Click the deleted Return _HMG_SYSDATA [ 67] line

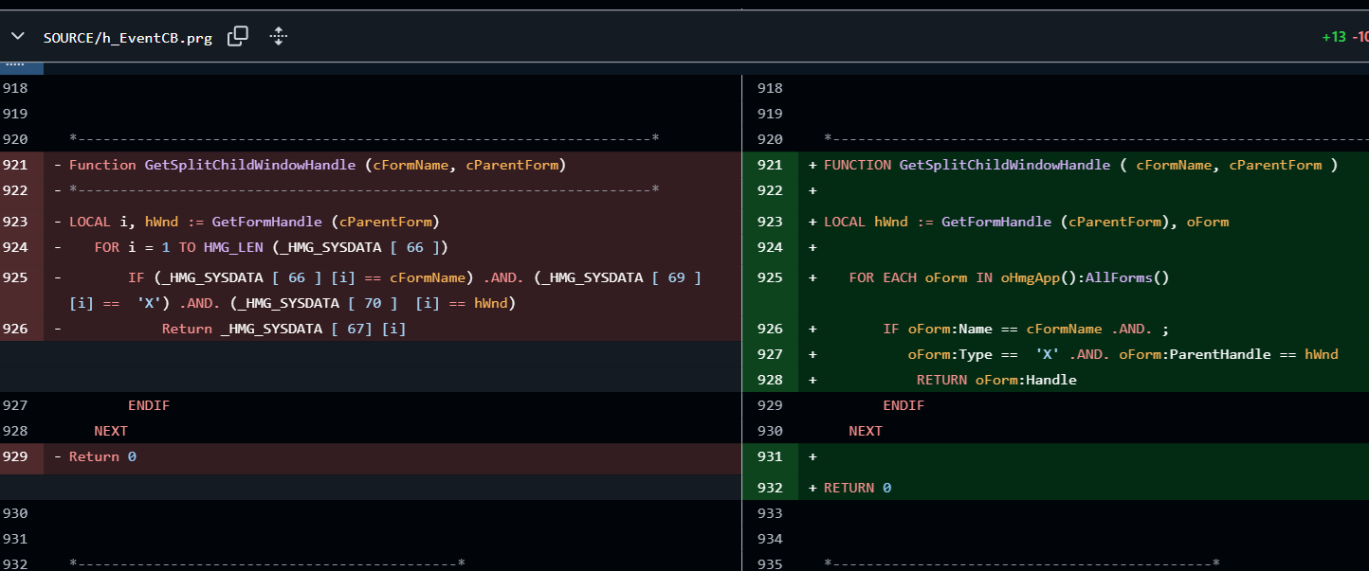tap(283, 329)
